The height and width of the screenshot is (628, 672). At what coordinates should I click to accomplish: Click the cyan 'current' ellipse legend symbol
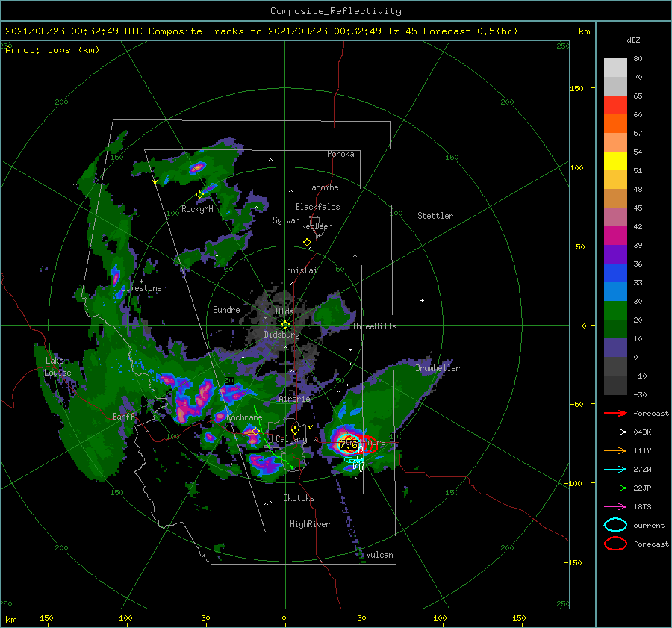point(615,525)
